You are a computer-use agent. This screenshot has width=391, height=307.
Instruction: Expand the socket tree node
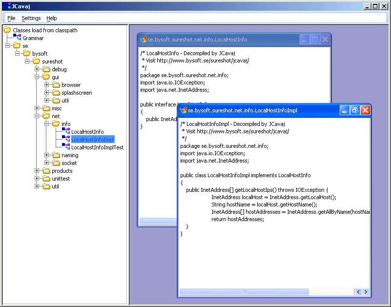tap(46, 163)
